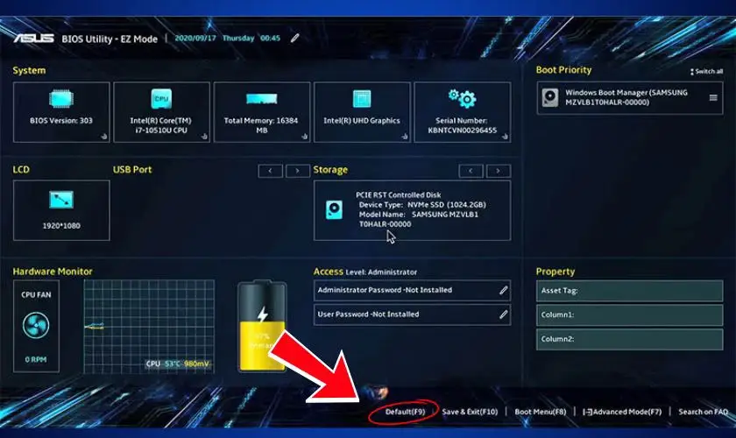Click the date 2020/09/17
The image size is (736, 438).
[195, 38]
